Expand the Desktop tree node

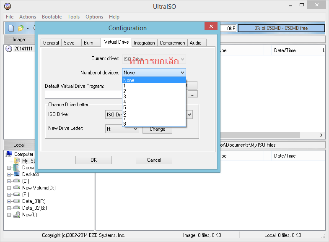[x=9, y=174]
